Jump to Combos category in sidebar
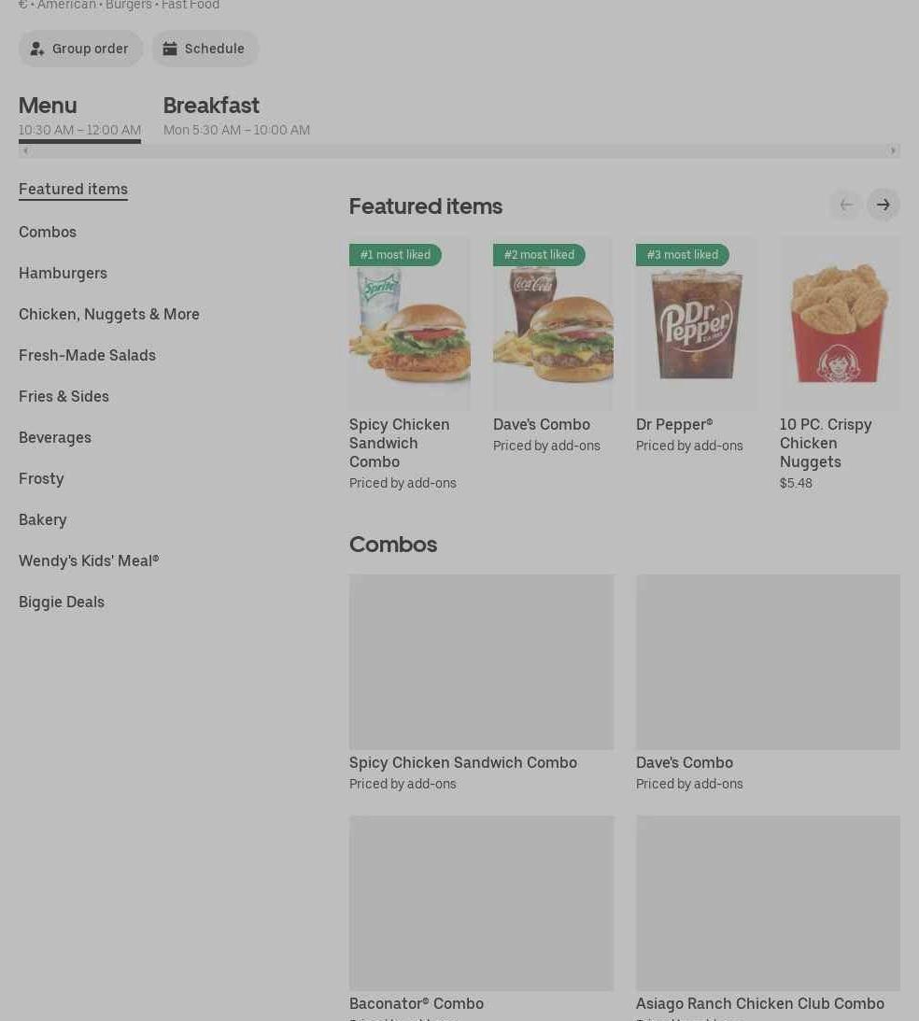This screenshot has width=919, height=1021. click(x=48, y=233)
